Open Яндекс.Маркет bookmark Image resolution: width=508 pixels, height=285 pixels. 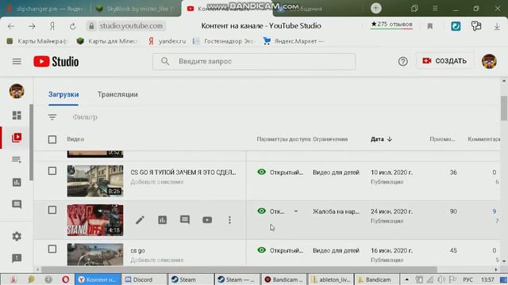(x=293, y=41)
